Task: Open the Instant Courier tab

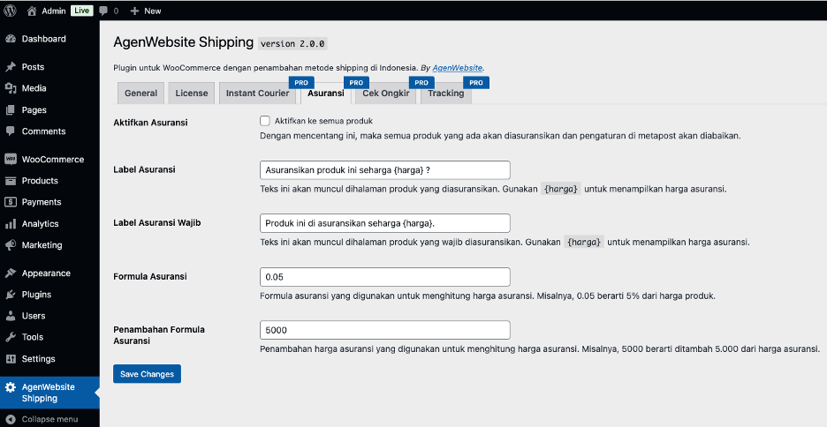Action: (258, 94)
